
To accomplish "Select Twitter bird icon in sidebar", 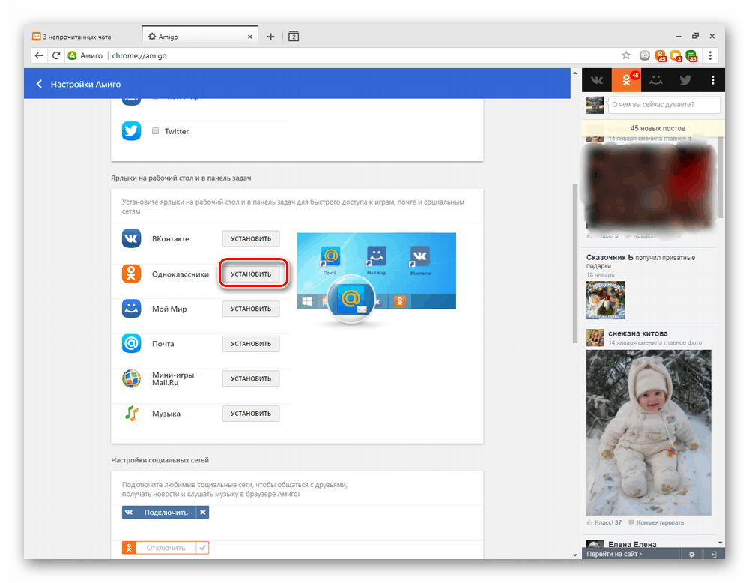I will point(685,80).
